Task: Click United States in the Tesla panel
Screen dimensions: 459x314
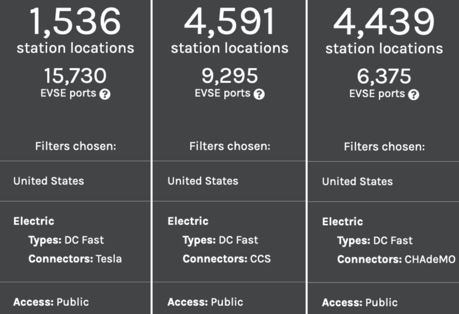Action: click(x=48, y=181)
